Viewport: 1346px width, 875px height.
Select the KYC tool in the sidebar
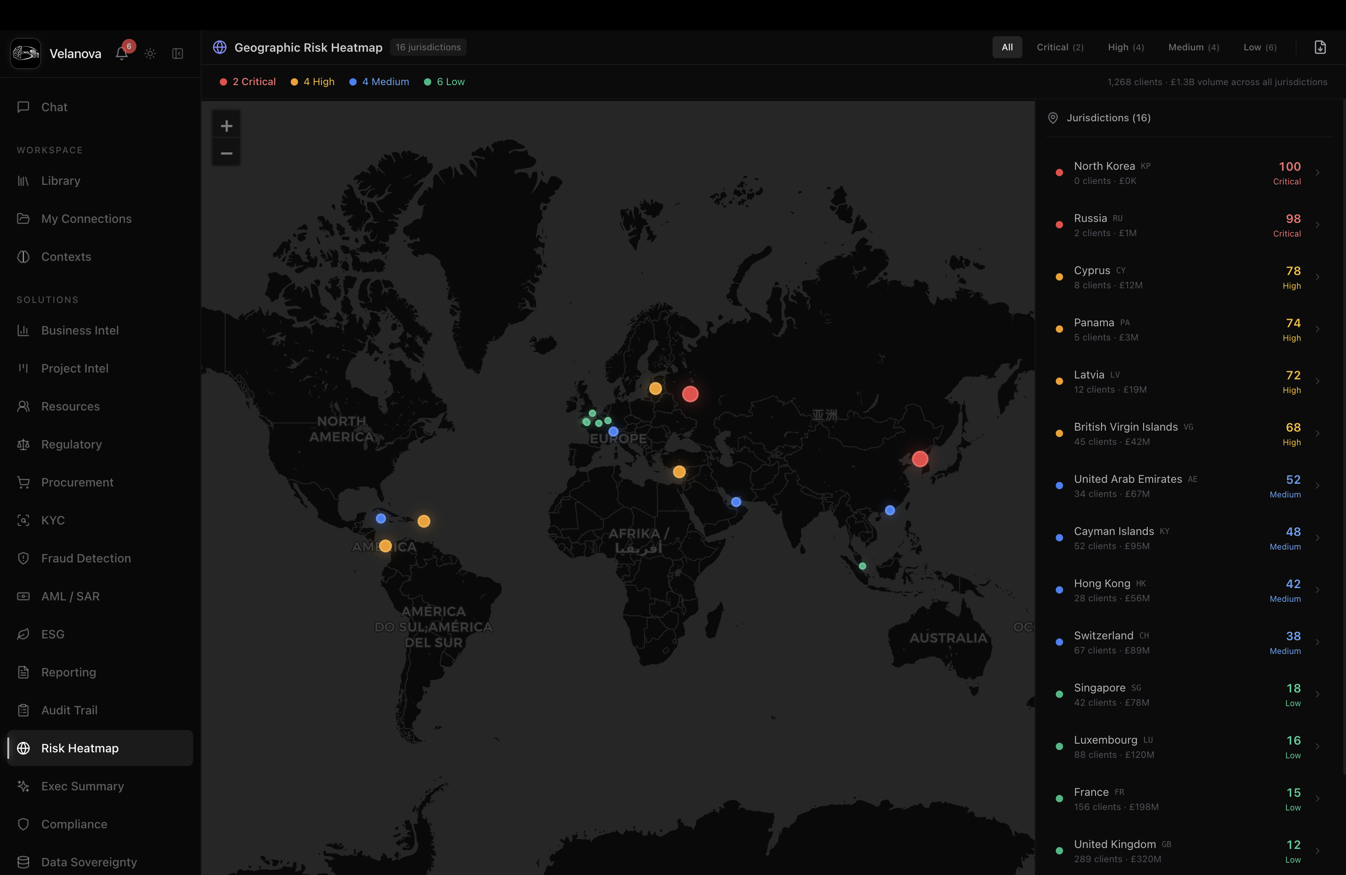[x=54, y=520]
